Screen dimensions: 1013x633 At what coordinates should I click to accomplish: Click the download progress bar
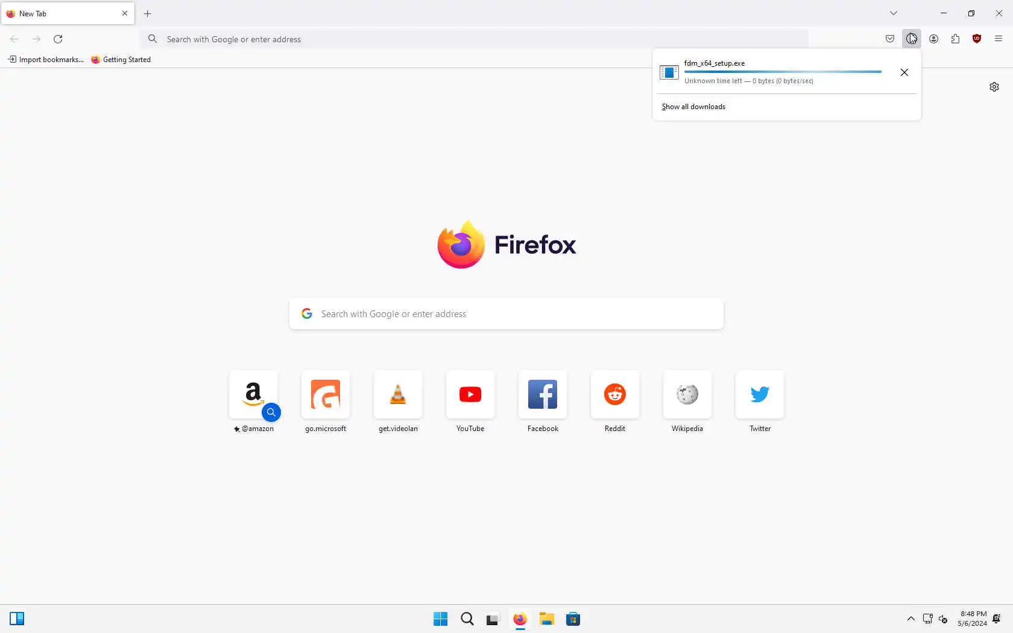(x=783, y=72)
